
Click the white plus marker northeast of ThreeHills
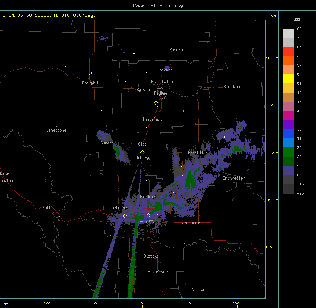(x=224, y=137)
